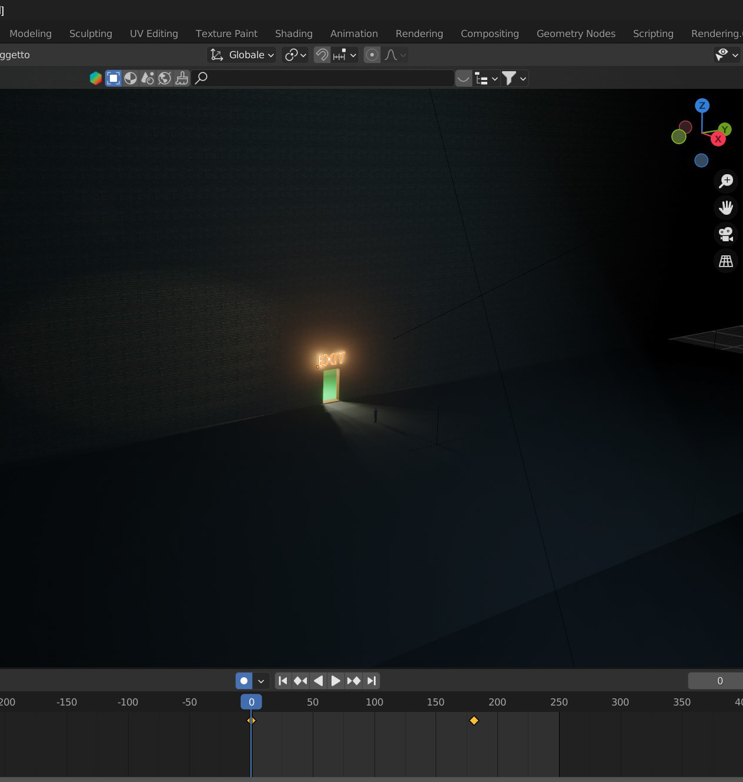Toggle snapping magnet icon
The width and height of the screenshot is (743, 782).
coord(322,55)
